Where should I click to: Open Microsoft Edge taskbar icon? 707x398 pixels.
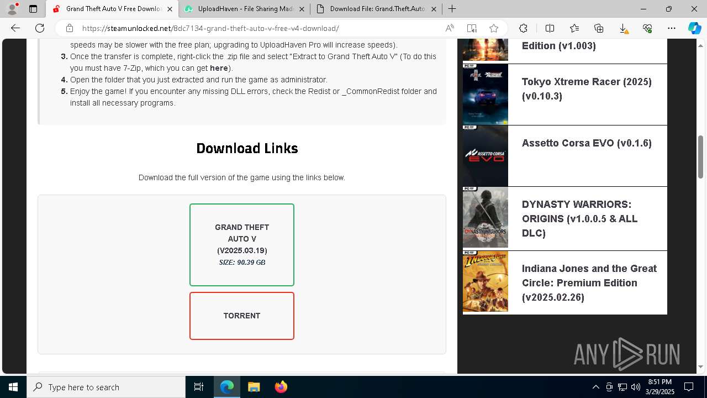(227, 387)
